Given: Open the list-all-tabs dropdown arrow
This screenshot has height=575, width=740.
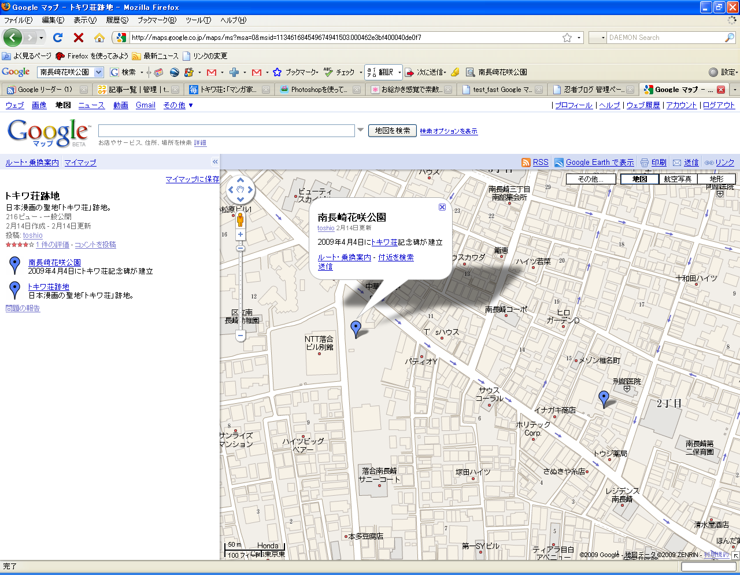Looking at the screenshot, I should 735,90.
